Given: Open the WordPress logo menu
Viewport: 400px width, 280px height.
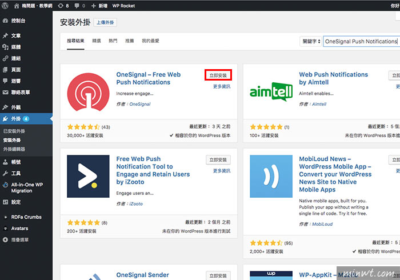Looking at the screenshot, I should coord(5,6).
